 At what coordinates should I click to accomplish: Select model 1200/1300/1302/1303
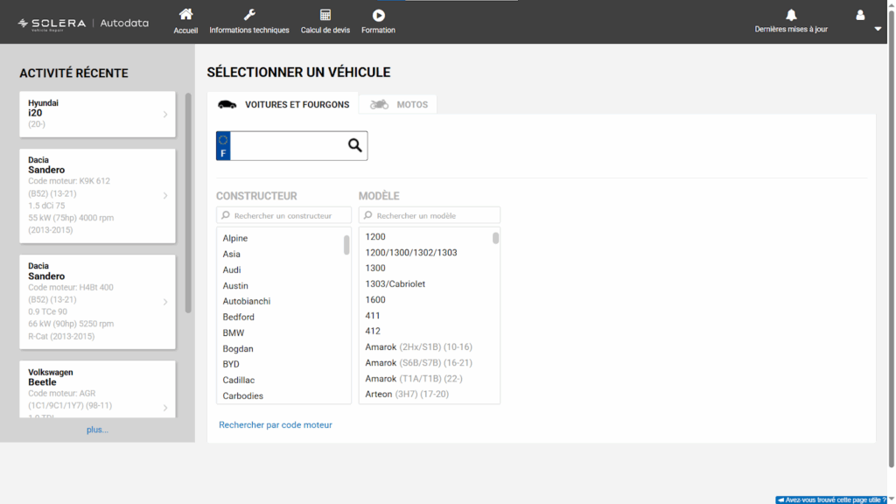click(411, 253)
